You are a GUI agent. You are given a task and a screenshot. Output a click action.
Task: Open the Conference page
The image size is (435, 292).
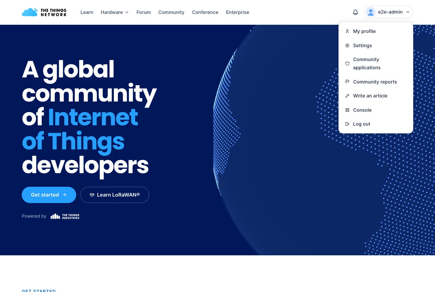coord(205,12)
